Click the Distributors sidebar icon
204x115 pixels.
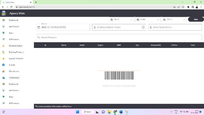tap(3, 71)
